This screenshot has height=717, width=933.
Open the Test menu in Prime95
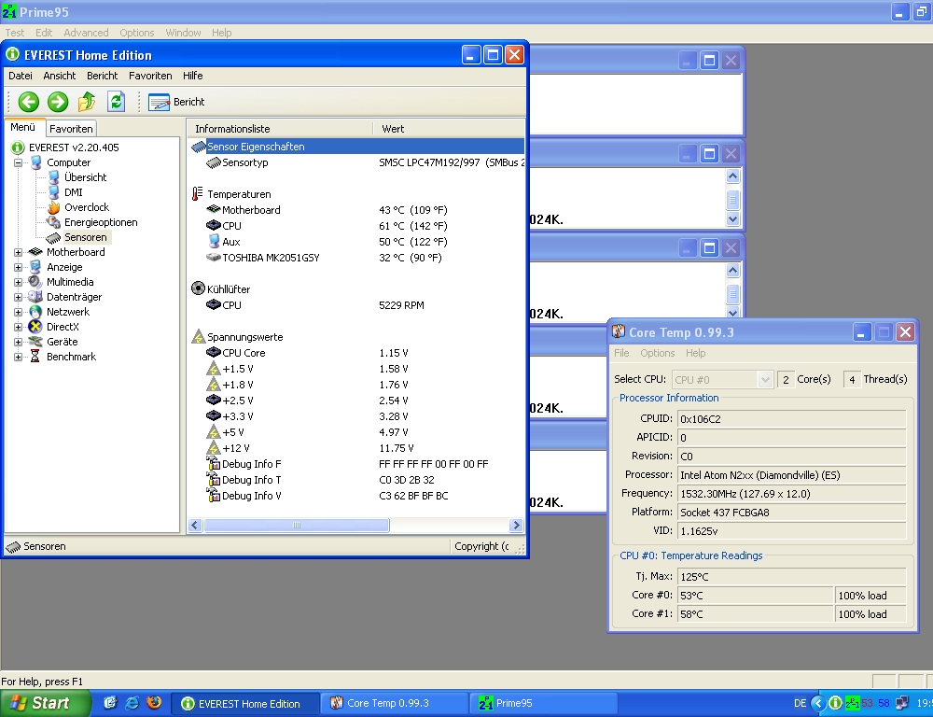pos(14,33)
